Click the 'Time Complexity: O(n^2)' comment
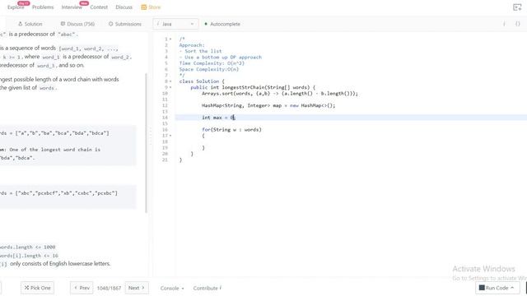This screenshot has height=296, width=527. (x=212, y=63)
